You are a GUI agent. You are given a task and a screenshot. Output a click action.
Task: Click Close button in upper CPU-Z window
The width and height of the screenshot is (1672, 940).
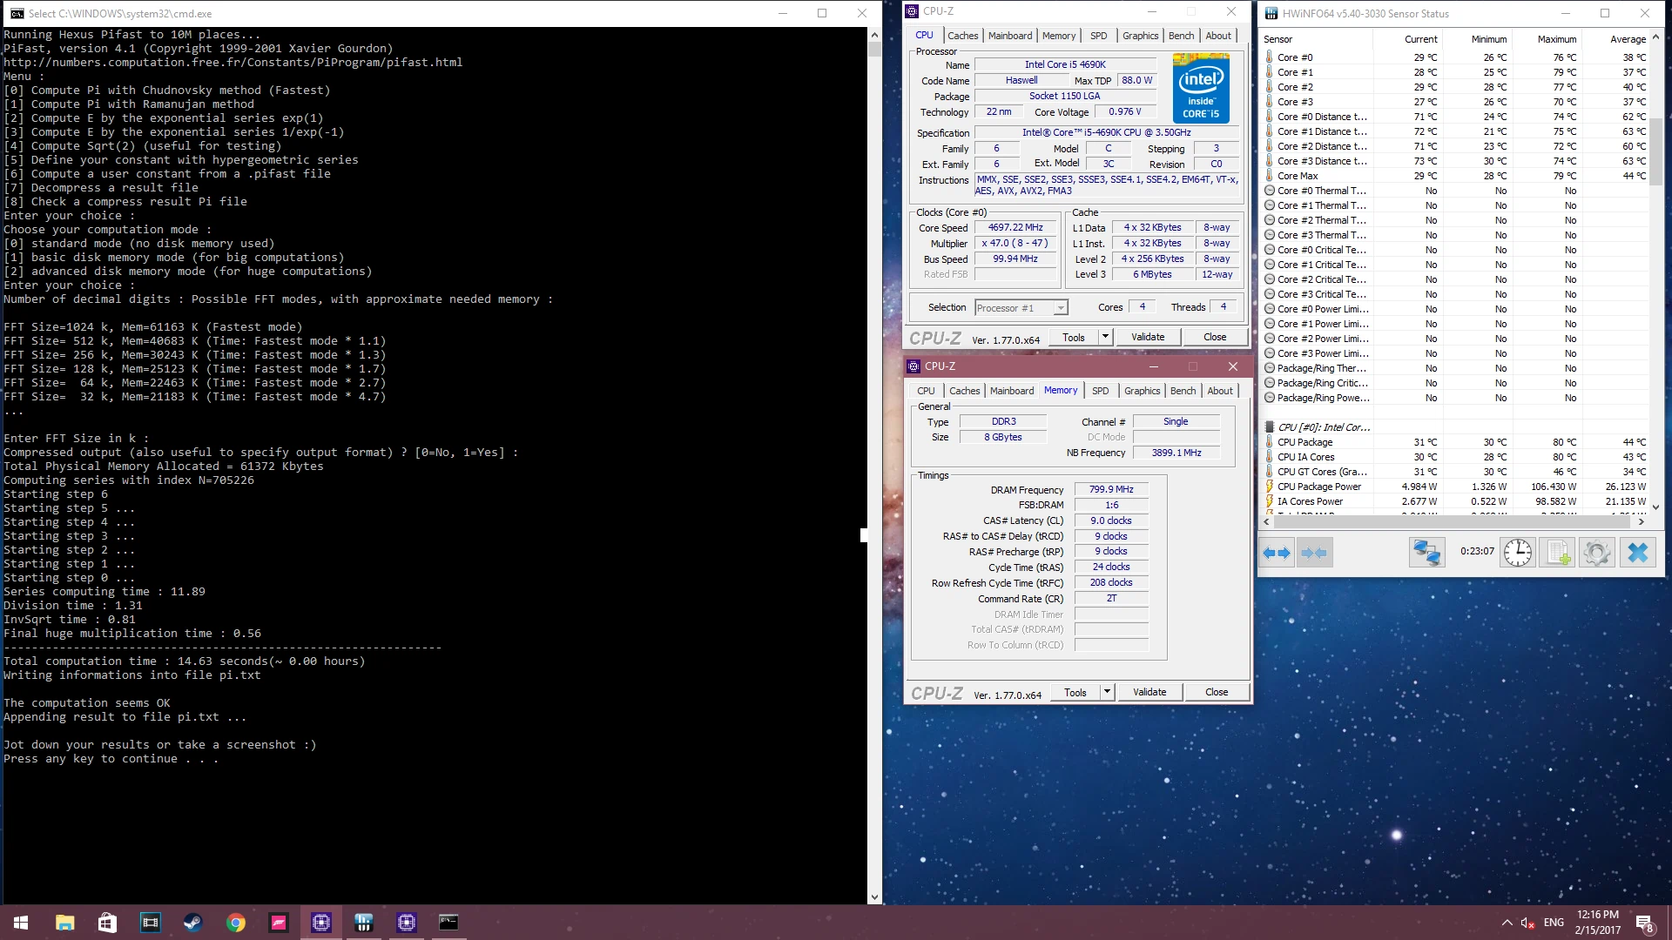pyautogui.click(x=1215, y=337)
